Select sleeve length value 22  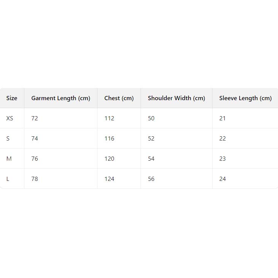pyautogui.click(x=222, y=139)
